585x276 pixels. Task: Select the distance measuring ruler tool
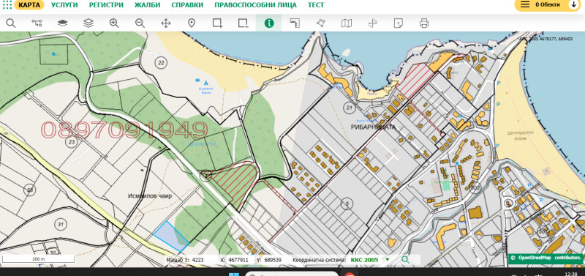295,23
